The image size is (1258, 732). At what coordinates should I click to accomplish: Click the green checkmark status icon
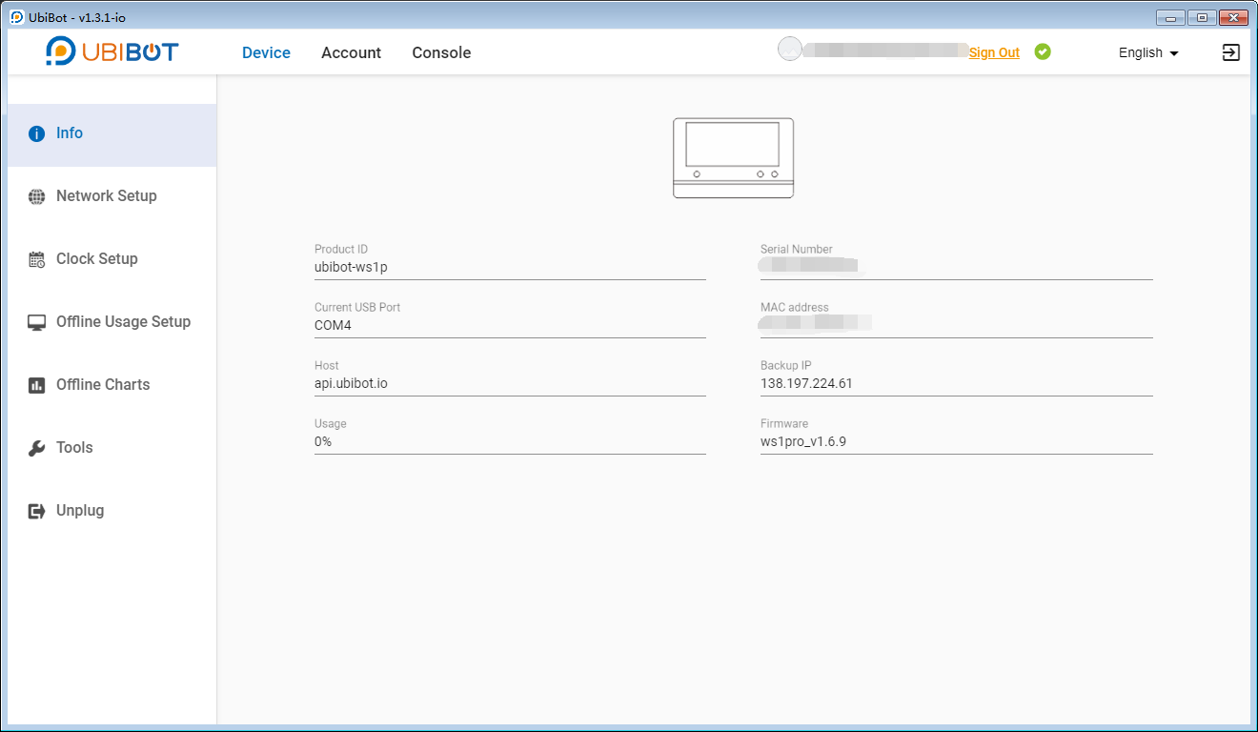pos(1043,51)
